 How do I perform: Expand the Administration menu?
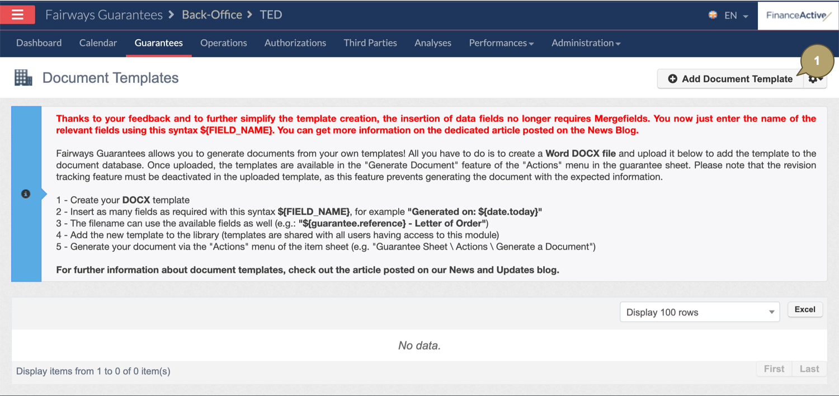pyautogui.click(x=586, y=43)
